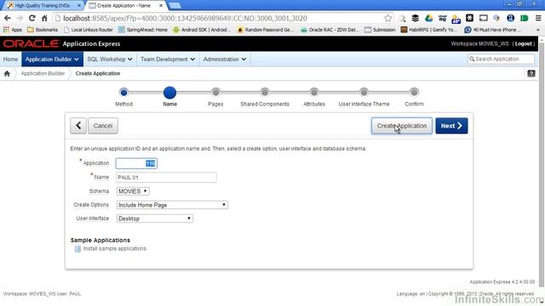Switch to the High Quality Training DVDs tab
This screenshot has width=545, height=306.
coord(43,6)
